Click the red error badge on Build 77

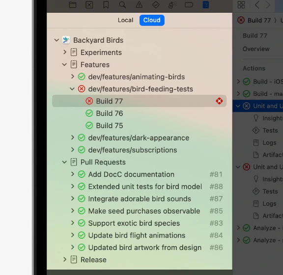pos(219,101)
